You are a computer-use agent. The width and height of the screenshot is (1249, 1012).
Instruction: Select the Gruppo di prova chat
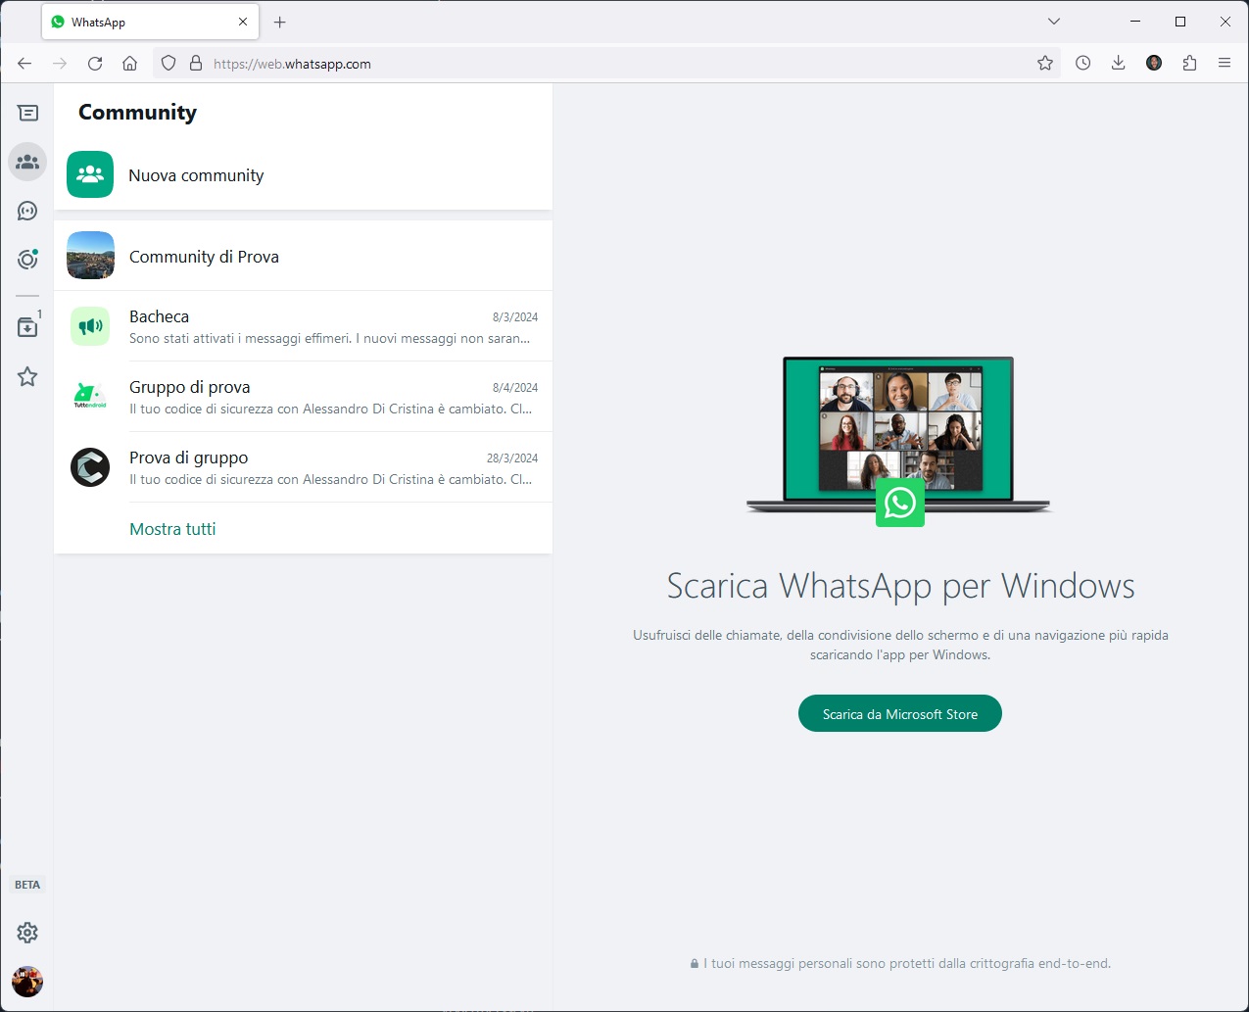tap(303, 397)
